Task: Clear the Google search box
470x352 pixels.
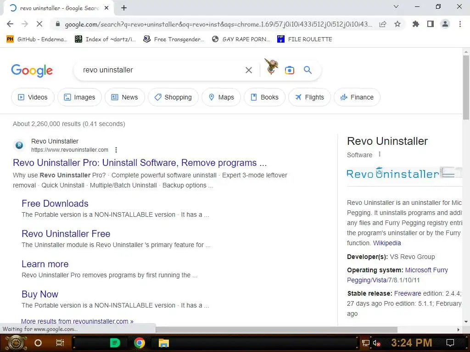Action: click(x=248, y=70)
